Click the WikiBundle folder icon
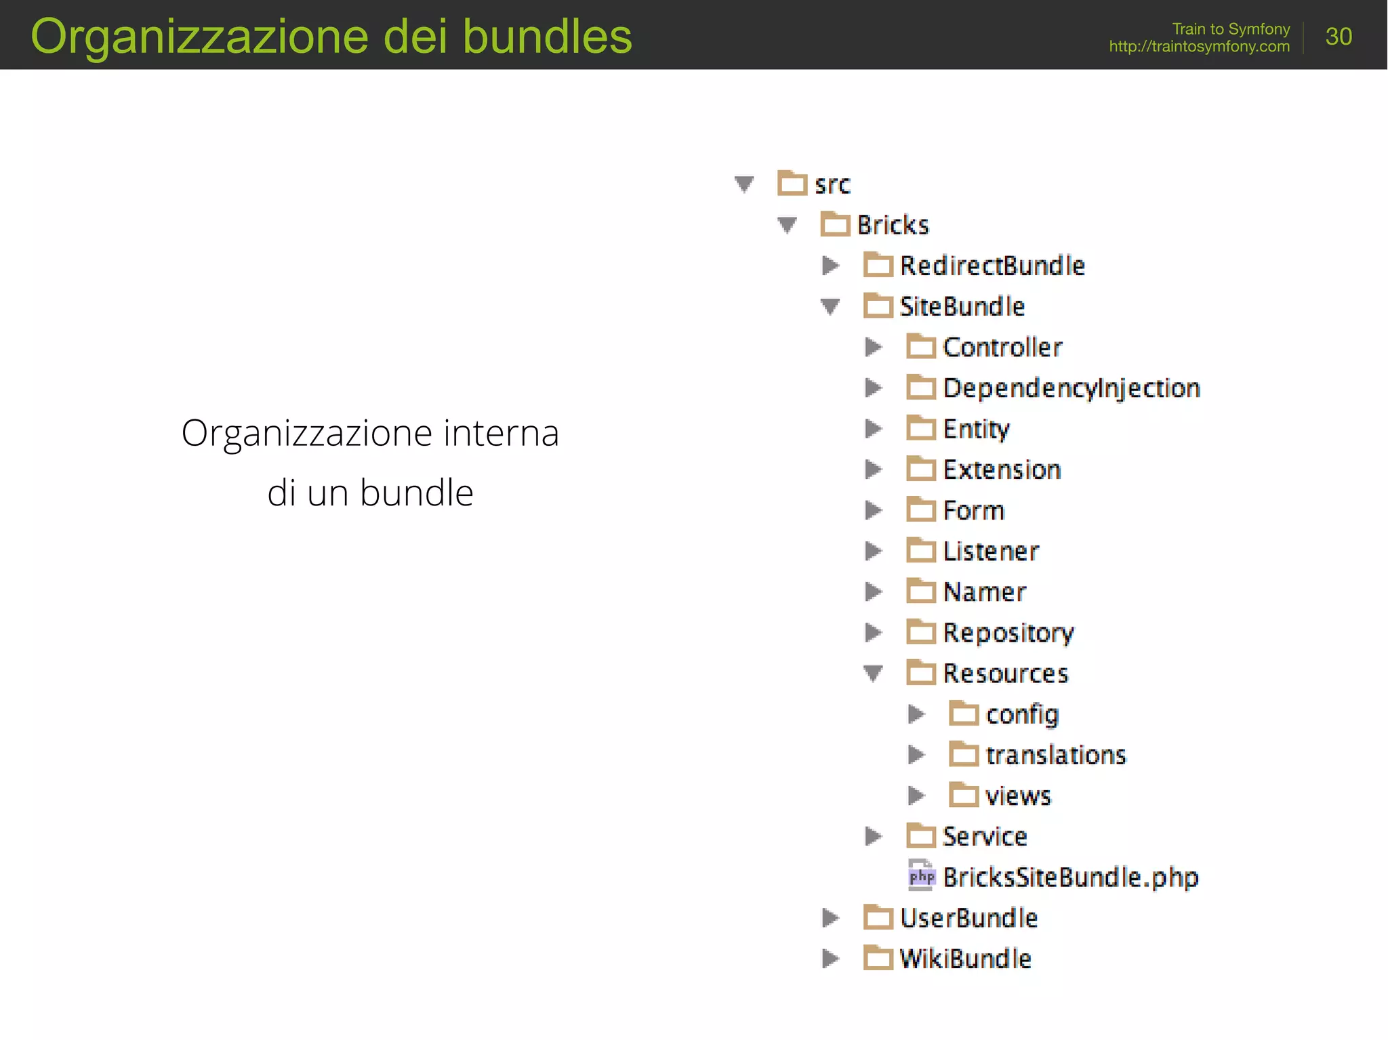Image resolution: width=1388 pixels, height=1040 pixels. pos(878,957)
